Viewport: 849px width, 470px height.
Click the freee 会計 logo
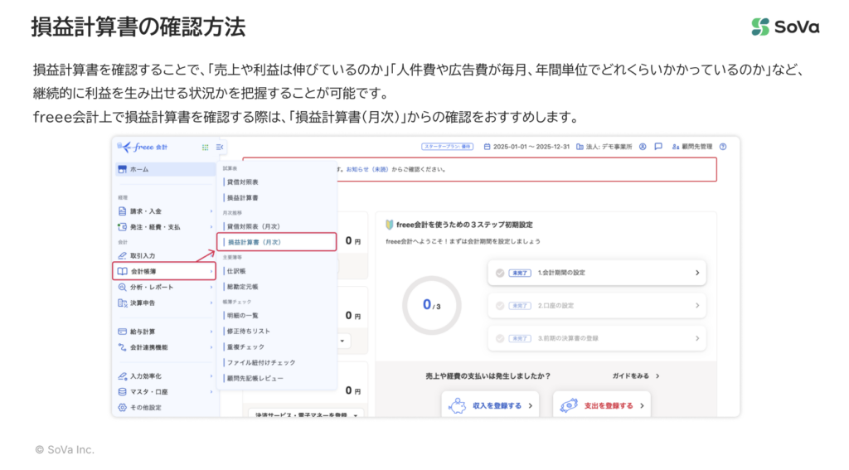pos(143,147)
